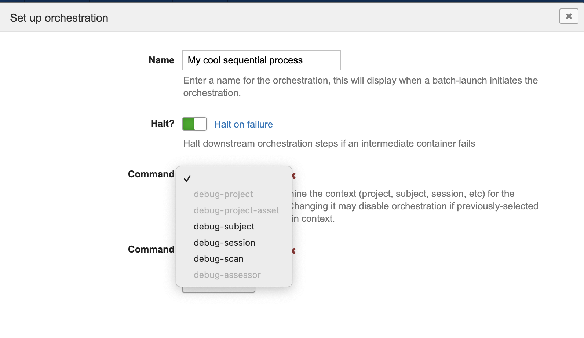Pick debug-session from the dropdown
The image size is (584, 338).
(x=224, y=243)
